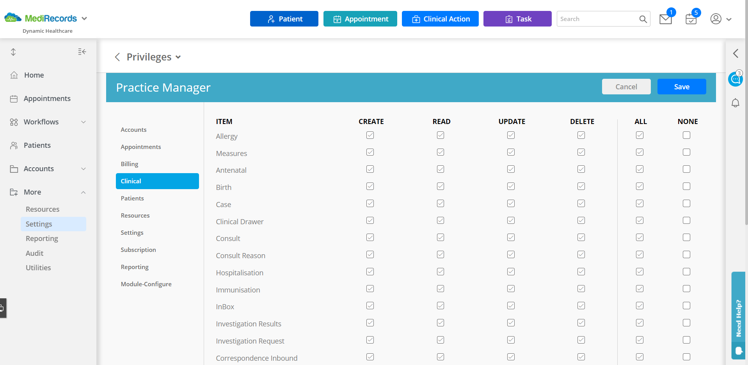The image size is (748, 365).
Task: Open the tasks calendar icon with badge 5
Action: point(691,19)
